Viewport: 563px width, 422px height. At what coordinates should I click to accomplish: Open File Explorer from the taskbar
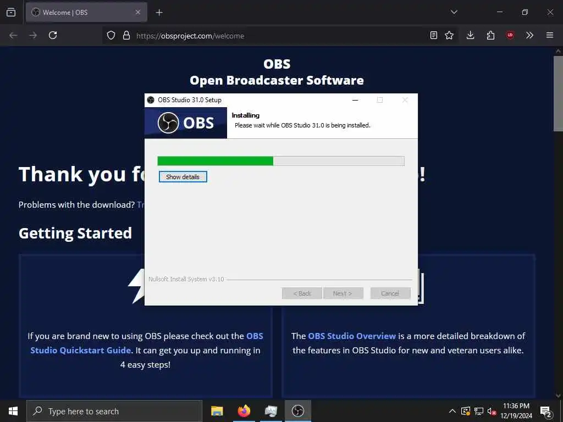217,411
